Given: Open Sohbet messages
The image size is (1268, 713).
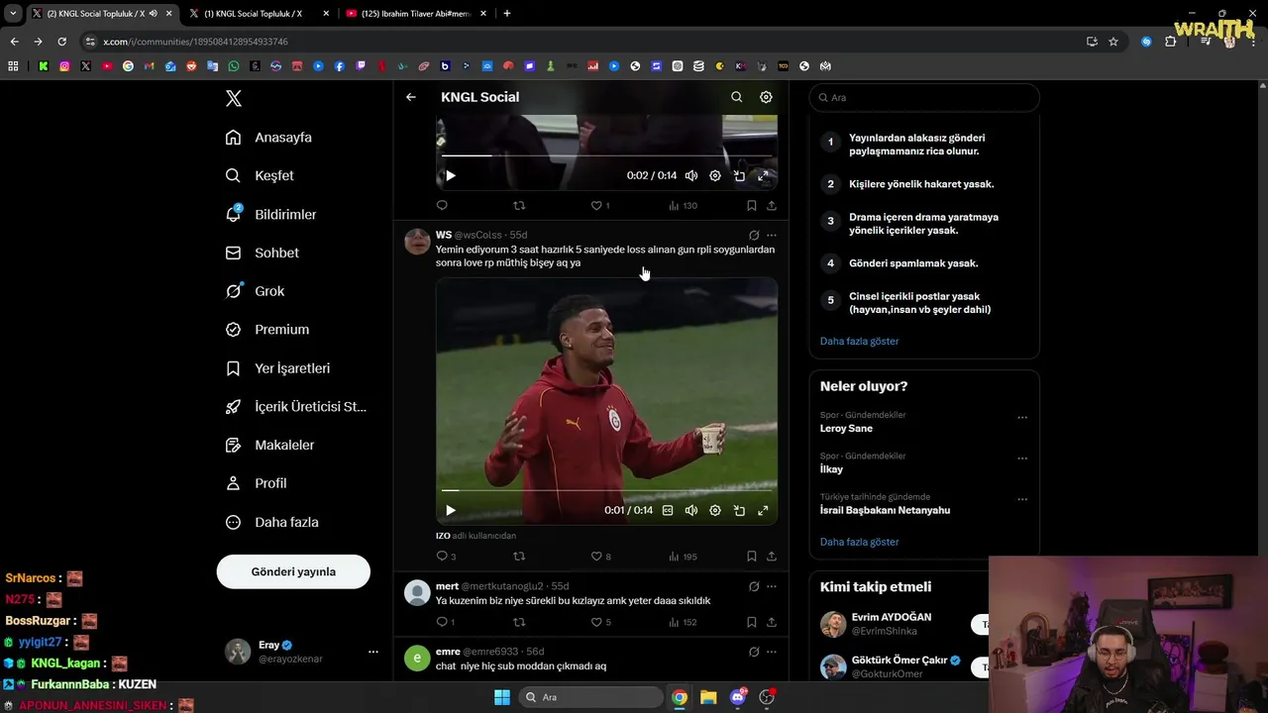Looking at the screenshot, I should (262, 253).
